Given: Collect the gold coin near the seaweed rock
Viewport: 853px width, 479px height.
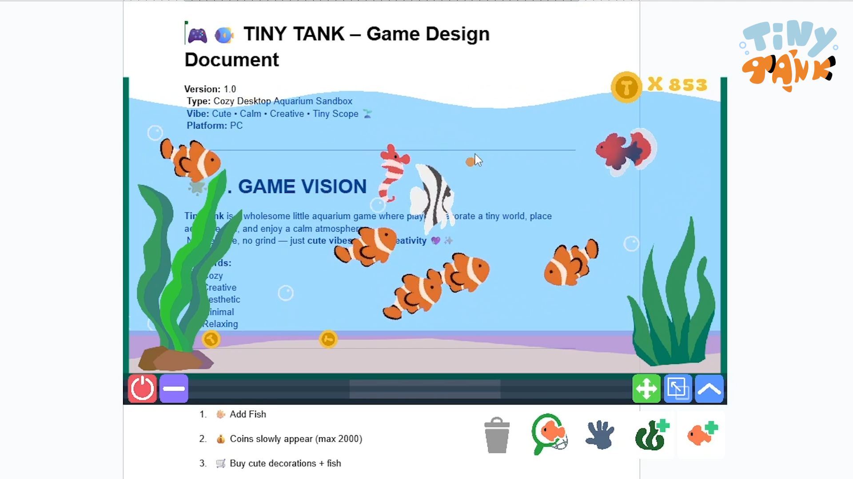Looking at the screenshot, I should pos(211,339).
